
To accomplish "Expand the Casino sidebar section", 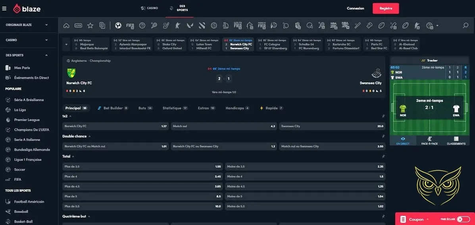I will coord(46,40).
